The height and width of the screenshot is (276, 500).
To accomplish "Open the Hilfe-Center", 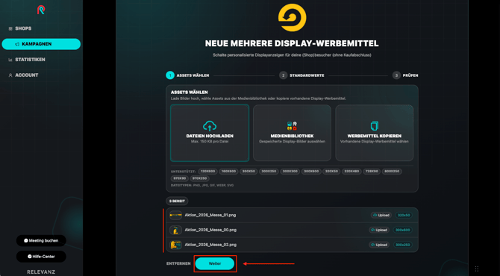I will (41, 257).
